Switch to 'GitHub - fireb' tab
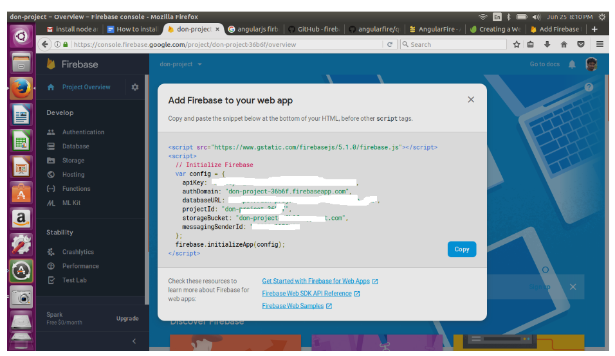The image size is (615, 356). click(314, 30)
